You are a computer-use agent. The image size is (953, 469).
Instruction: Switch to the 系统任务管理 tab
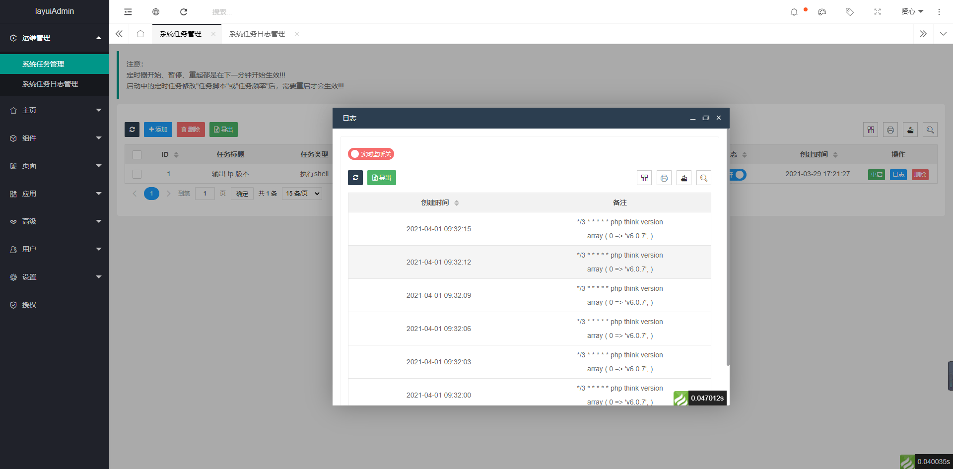[181, 34]
